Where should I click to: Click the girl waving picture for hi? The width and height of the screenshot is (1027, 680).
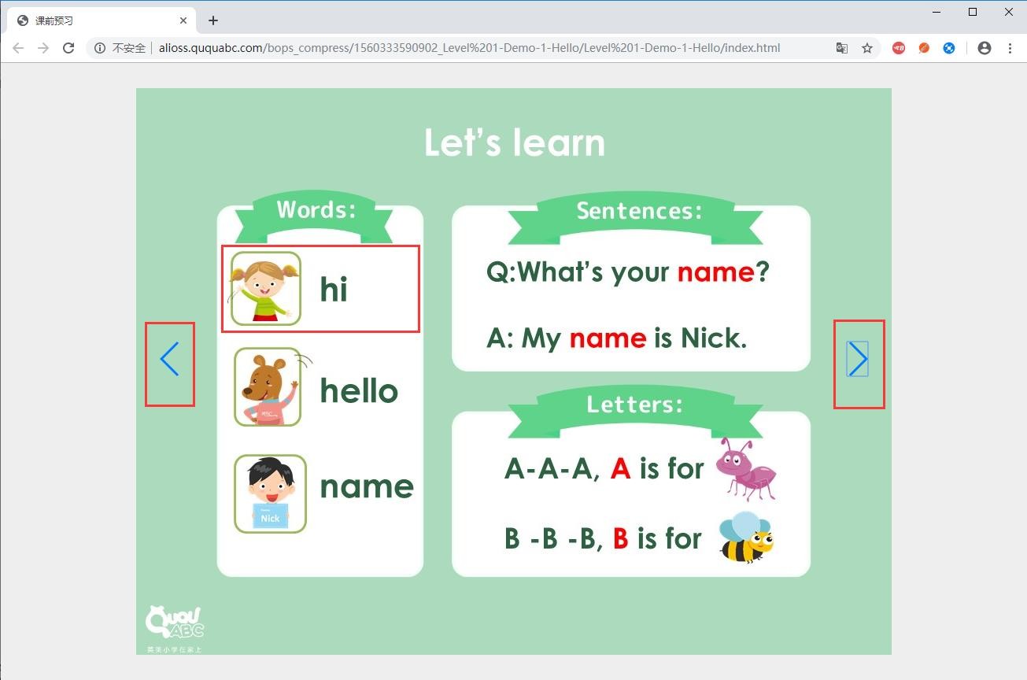coord(265,288)
